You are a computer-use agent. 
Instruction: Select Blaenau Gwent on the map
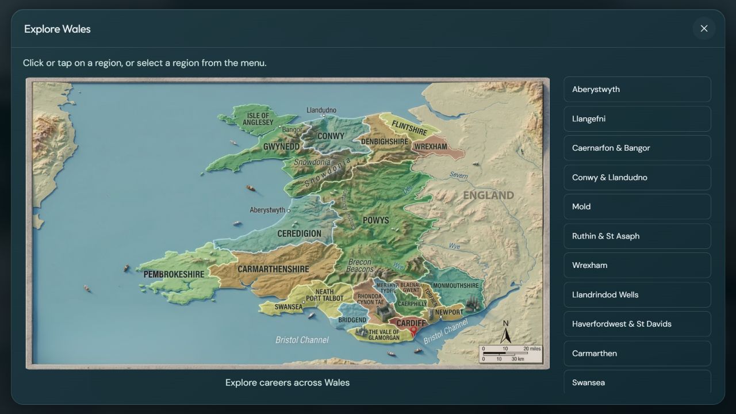[x=410, y=287]
